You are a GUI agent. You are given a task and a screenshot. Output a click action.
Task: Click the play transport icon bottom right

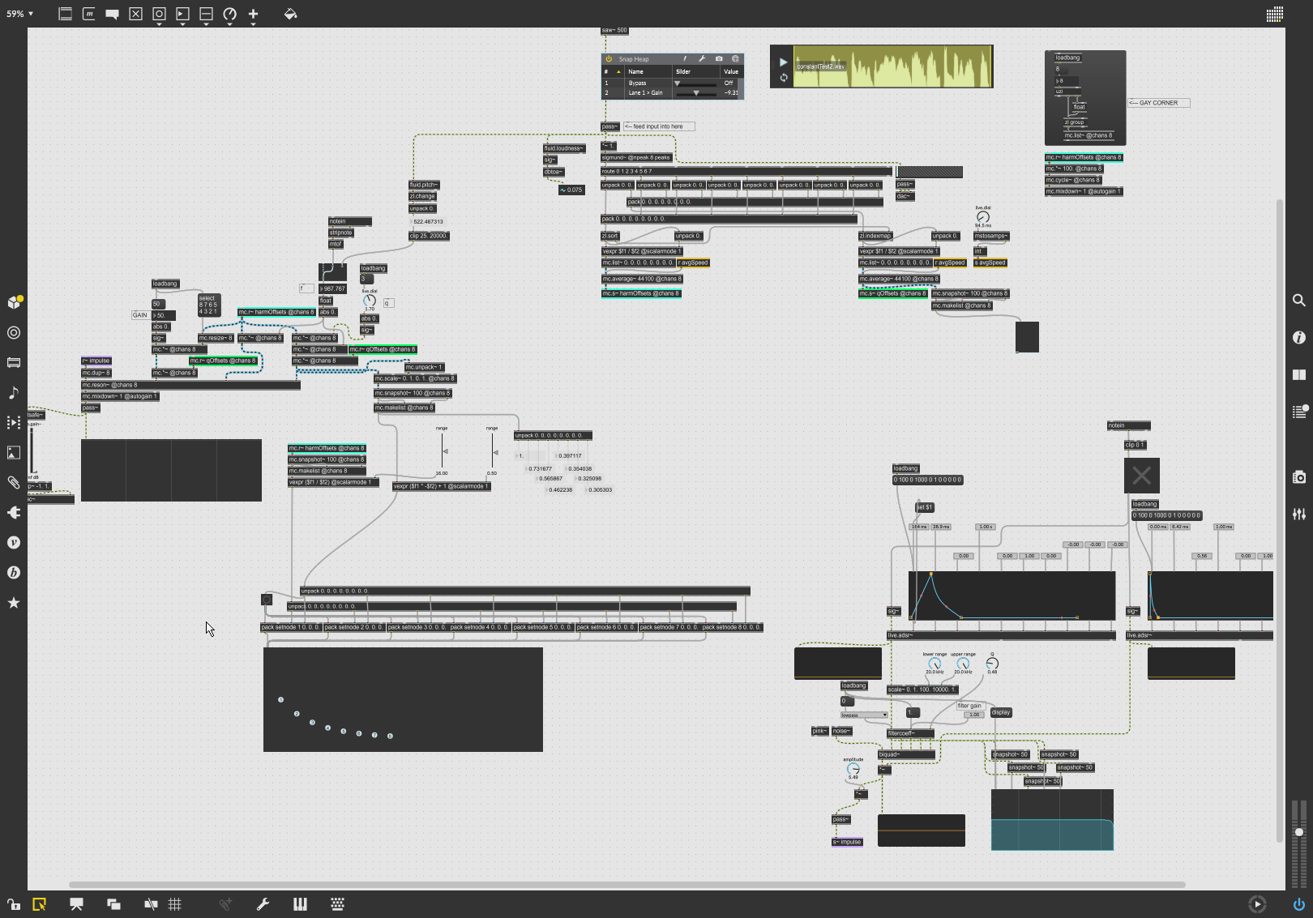click(1257, 904)
